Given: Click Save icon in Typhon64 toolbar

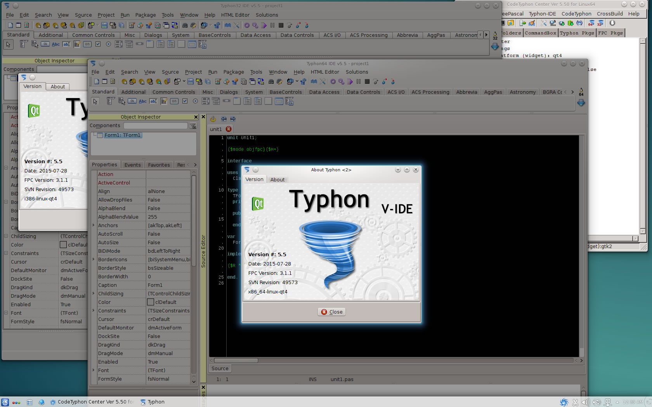Looking at the screenshot, I should click(191, 81).
